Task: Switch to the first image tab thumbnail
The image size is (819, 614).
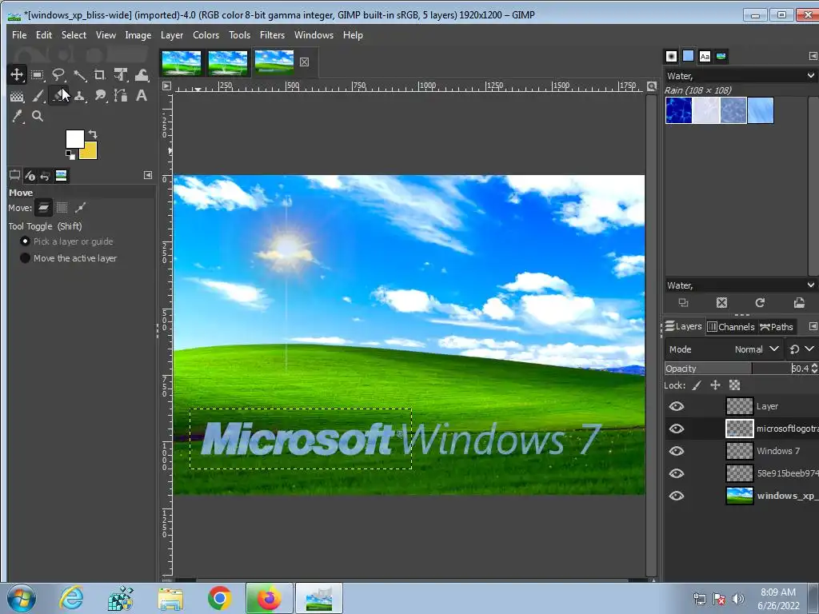Action: [182, 62]
